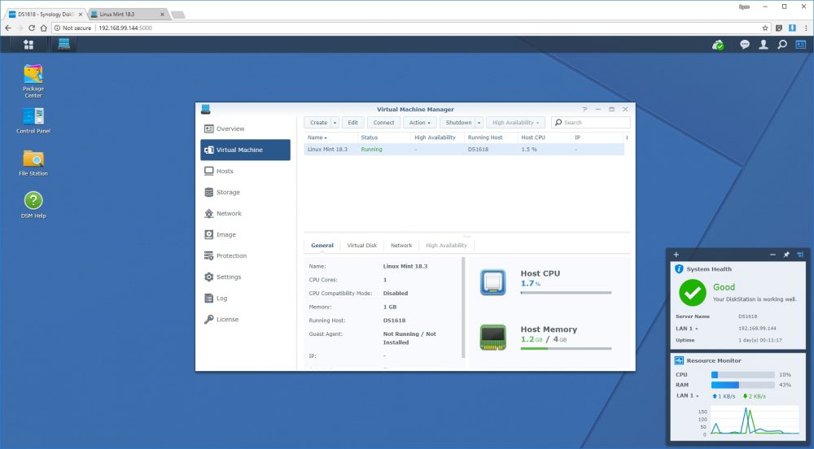Open Hosts section in sidebar
The image size is (814, 449).
pyautogui.click(x=245, y=171)
